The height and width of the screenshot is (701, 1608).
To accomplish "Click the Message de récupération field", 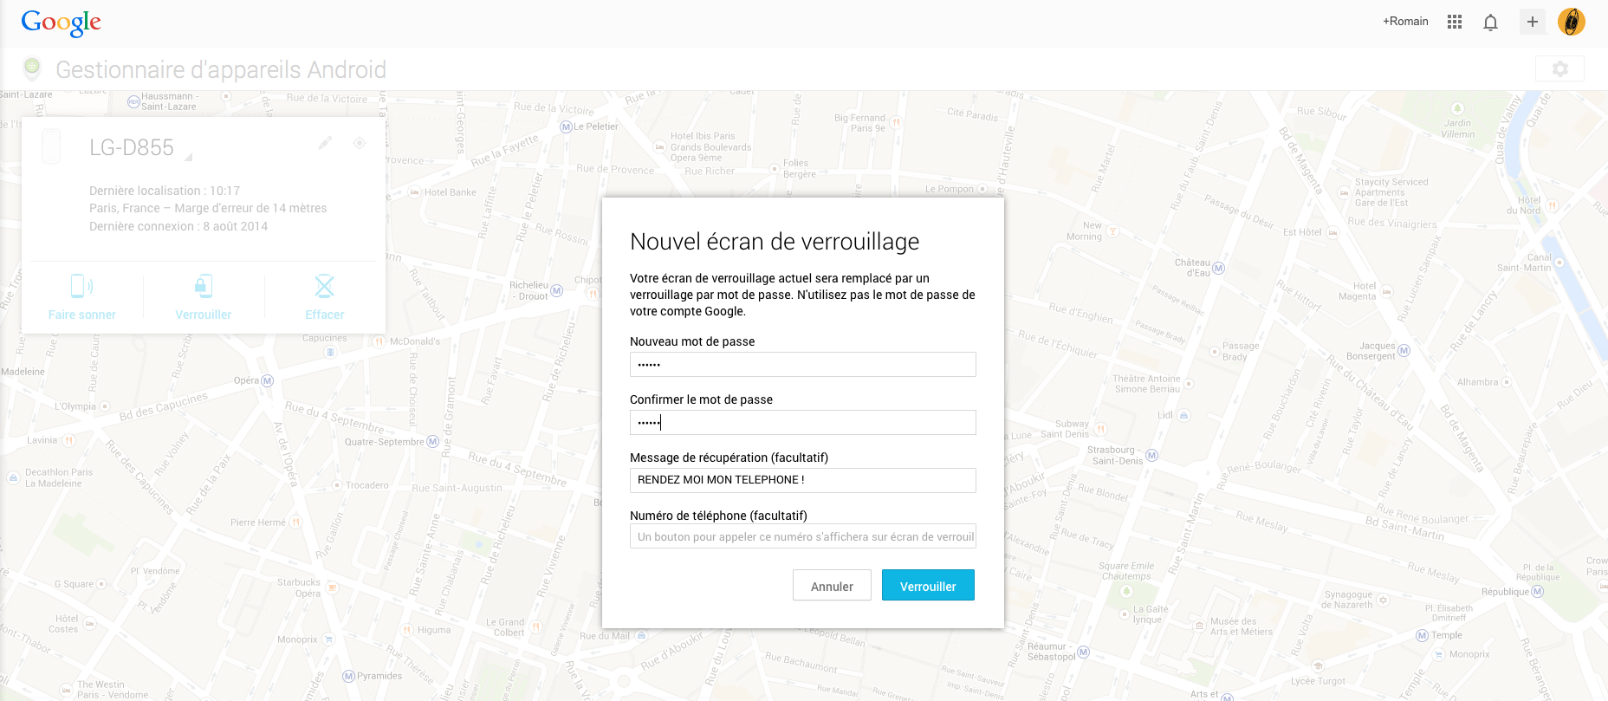I will tap(803, 480).
